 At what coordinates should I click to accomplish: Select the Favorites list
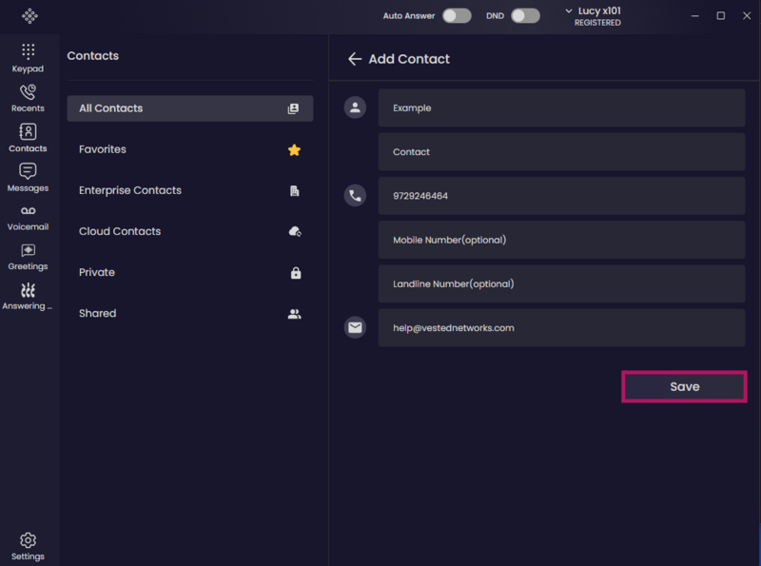tap(190, 149)
